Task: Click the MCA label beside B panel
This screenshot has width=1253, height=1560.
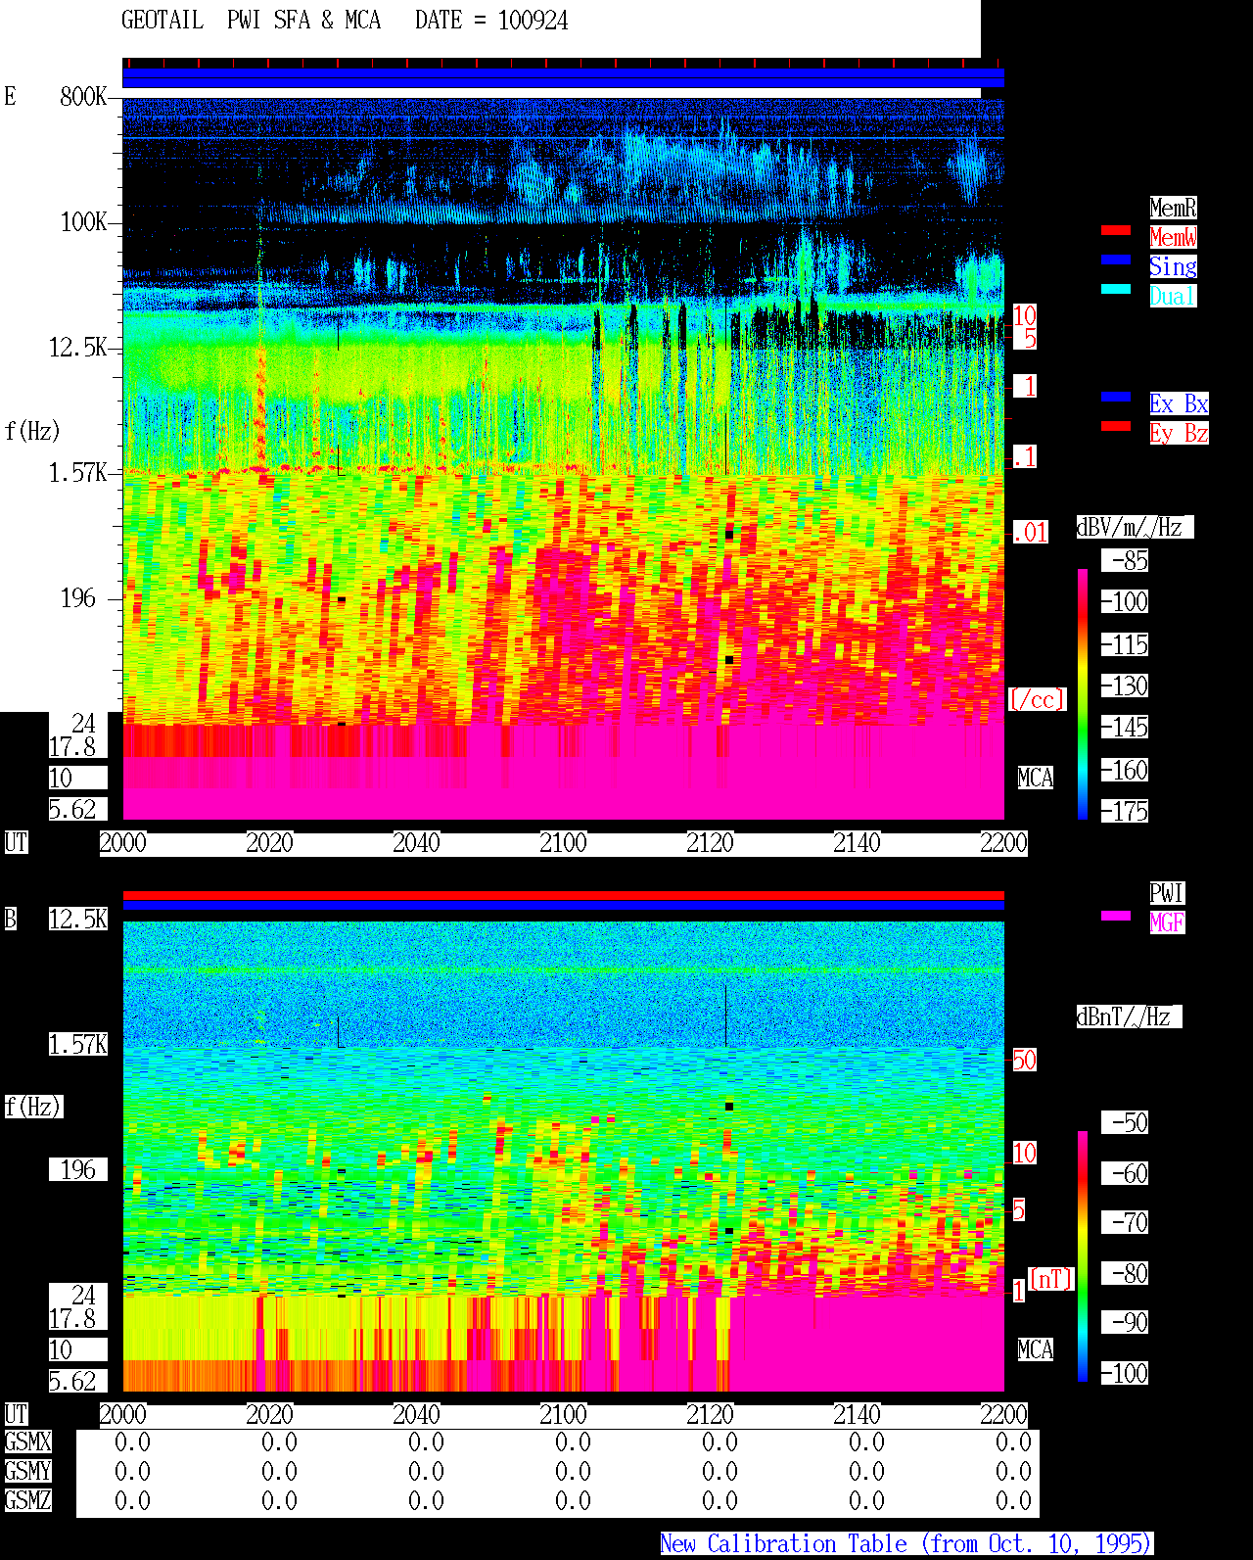Action: [1036, 1349]
